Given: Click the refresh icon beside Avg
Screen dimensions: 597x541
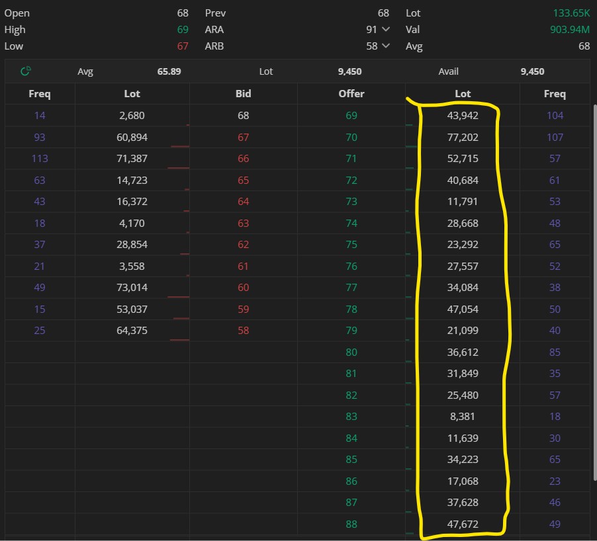Looking at the screenshot, I should pos(26,71).
